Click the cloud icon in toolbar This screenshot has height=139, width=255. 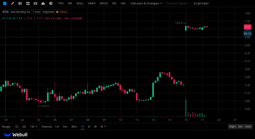point(43,3)
